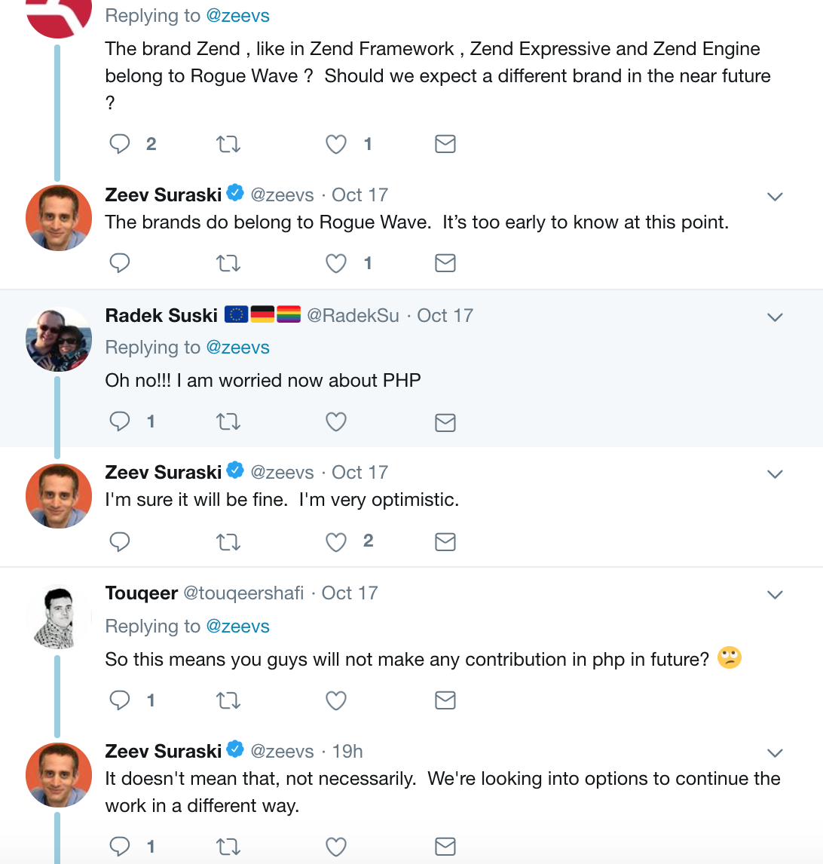Reply to Touqeer's contribution question tweet
Screen dimensions: 823x864
120,700
